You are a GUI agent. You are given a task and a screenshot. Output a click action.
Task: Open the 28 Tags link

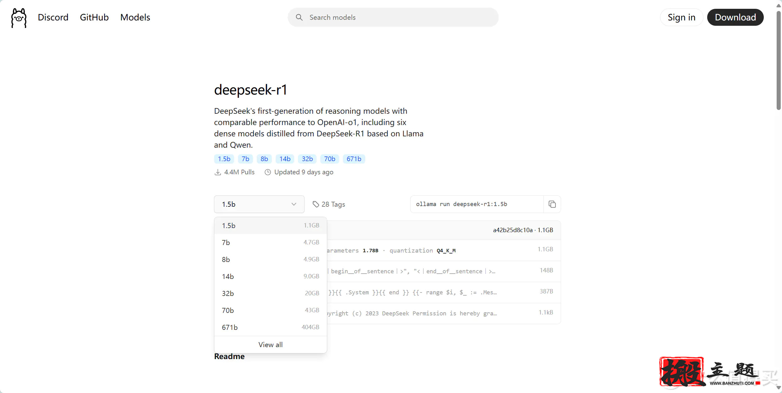click(x=333, y=204)
